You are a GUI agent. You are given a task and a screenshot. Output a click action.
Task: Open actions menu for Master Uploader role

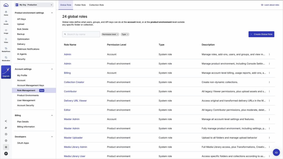pyautogui.click(x=269, y=138)
